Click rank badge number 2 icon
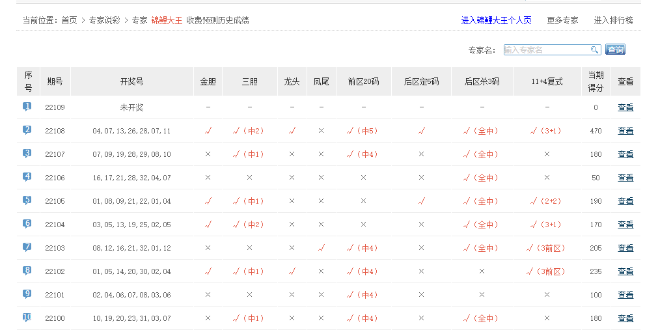 (x=27, y=130)
